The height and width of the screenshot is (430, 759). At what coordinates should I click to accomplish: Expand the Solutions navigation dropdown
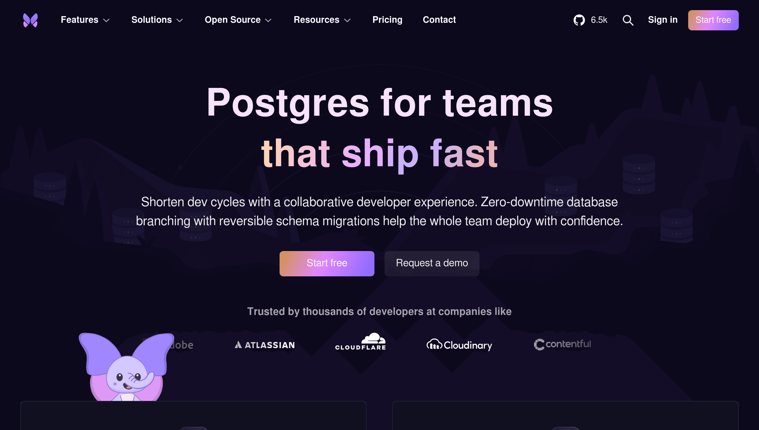point(157,20)
